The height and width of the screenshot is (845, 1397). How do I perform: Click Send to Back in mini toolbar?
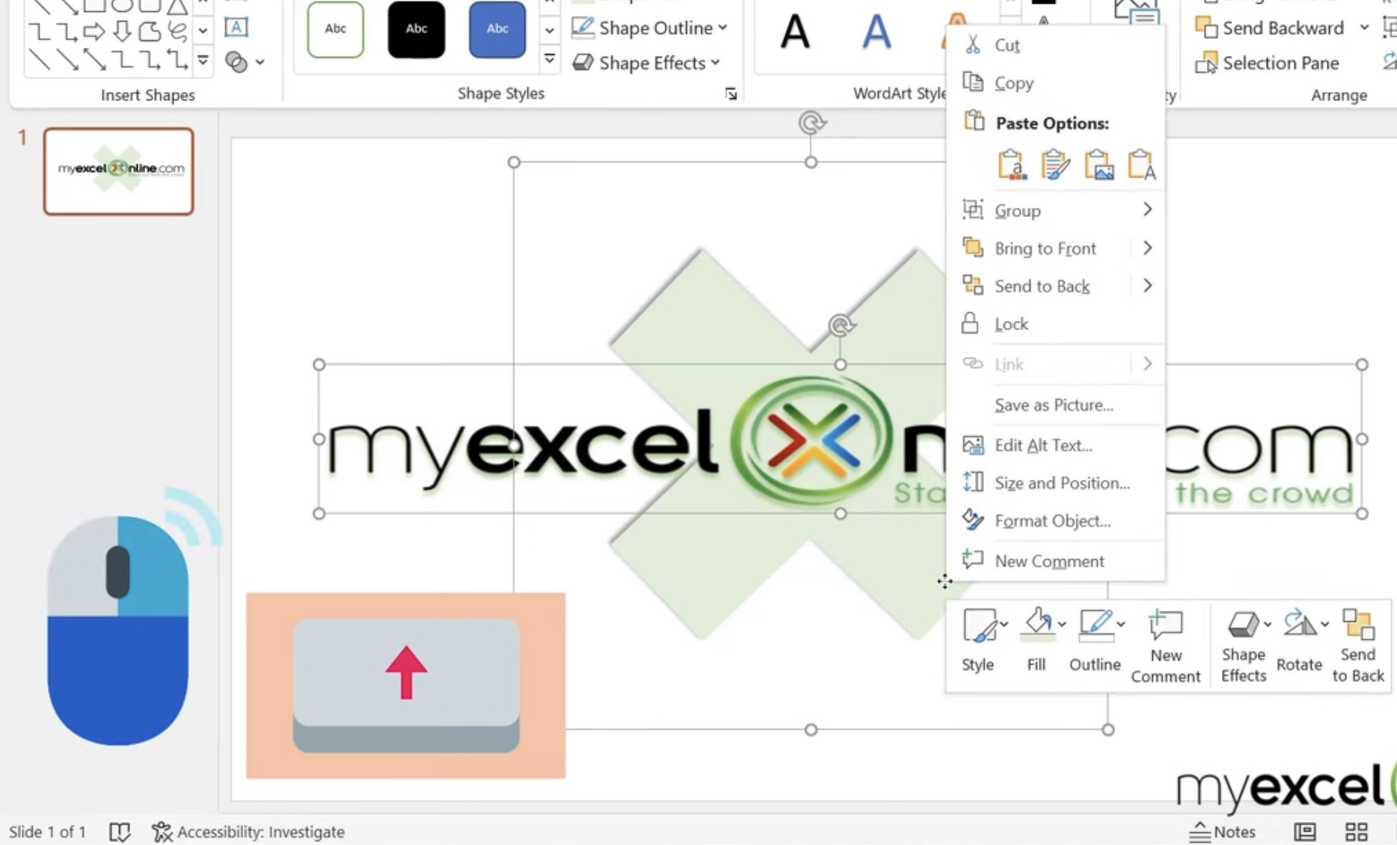(1358, 645)
